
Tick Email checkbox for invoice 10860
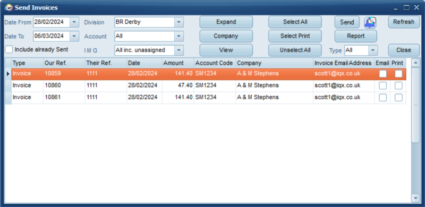(x=382, y=85)
